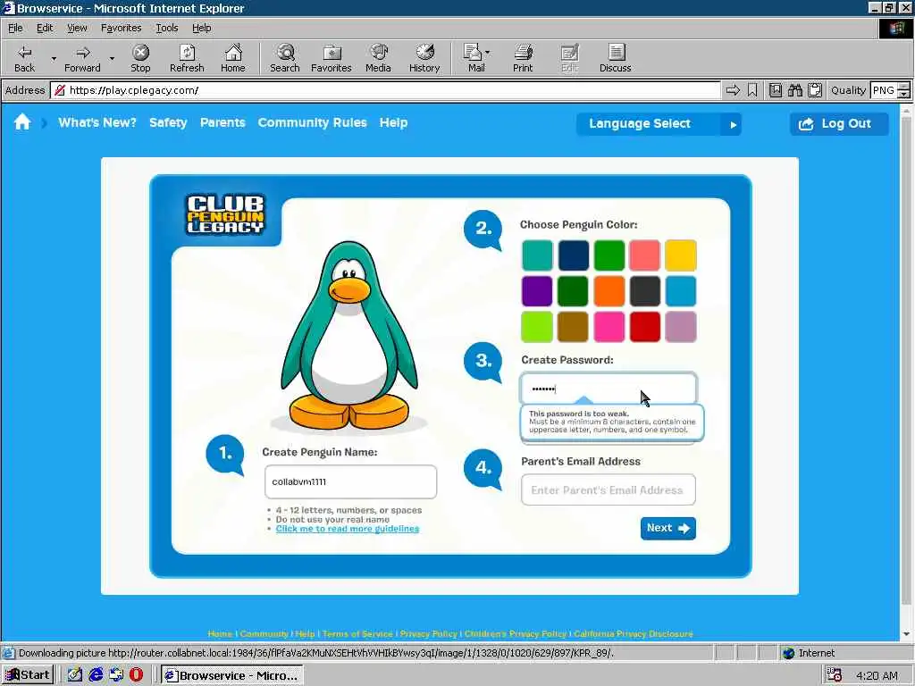Select the hot pink penguin color
Image resolution: width=915 pixels, height=686 pixels.
click(609, 327)
